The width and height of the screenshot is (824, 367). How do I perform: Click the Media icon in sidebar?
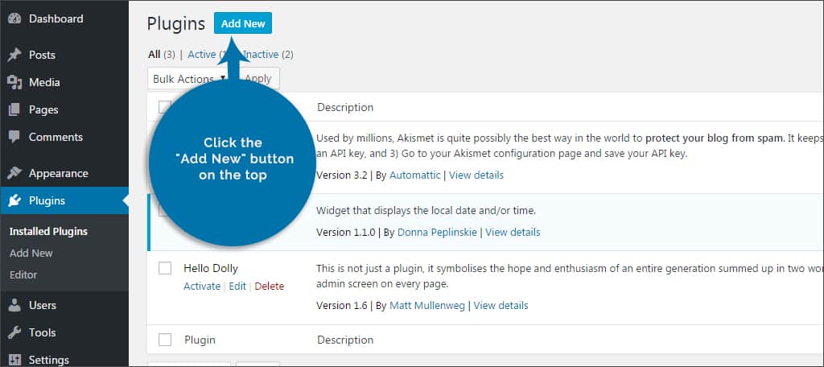14,83
